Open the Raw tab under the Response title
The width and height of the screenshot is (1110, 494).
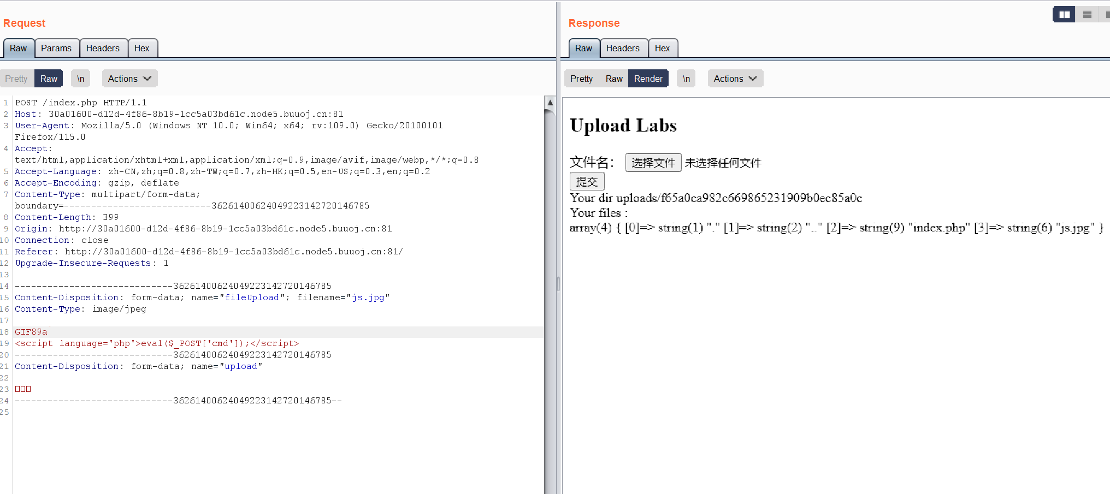[x=584, y=48]
